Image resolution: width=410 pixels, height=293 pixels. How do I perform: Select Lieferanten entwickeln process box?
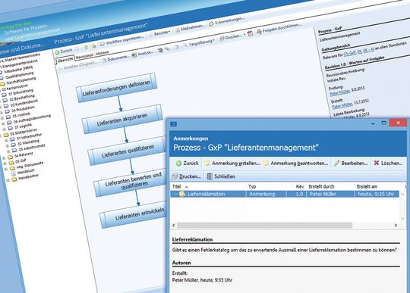click(x=133, y=215)
